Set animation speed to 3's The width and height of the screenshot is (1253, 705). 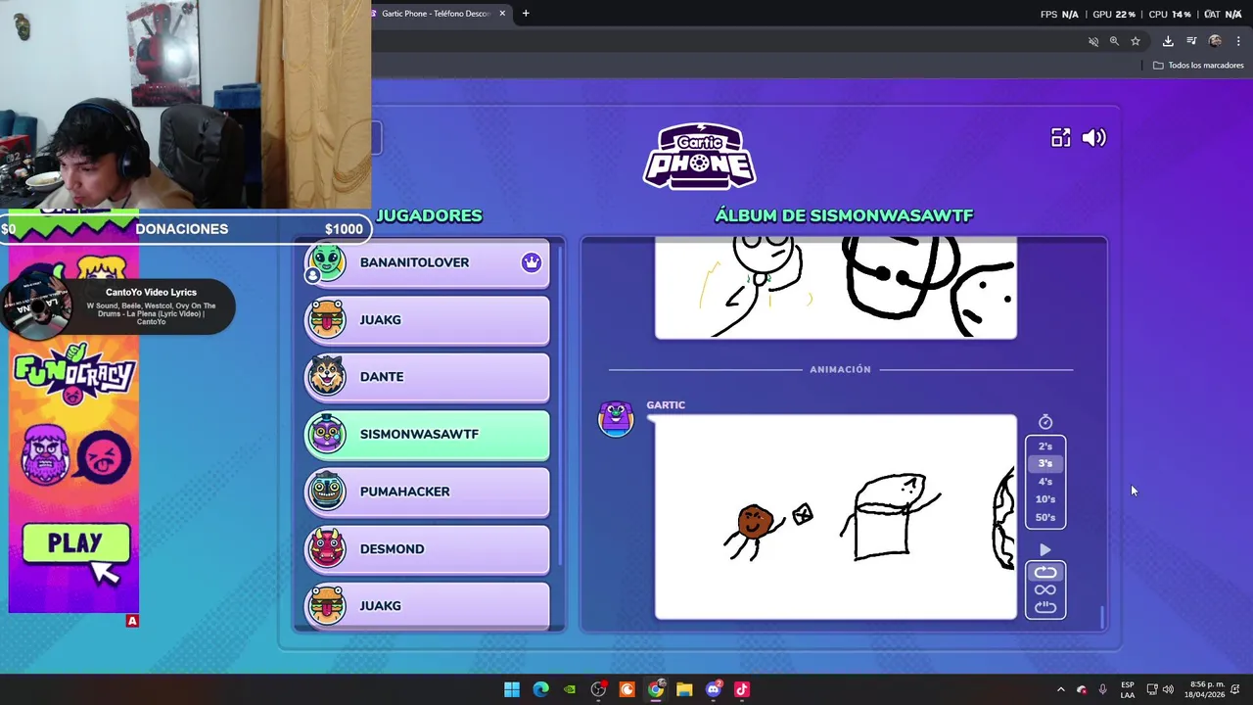(1045, 464)
